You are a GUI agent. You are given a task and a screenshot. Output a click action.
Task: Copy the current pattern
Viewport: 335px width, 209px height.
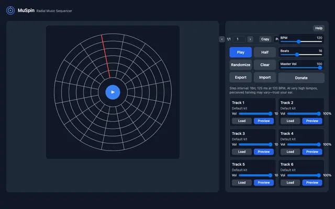265,39
